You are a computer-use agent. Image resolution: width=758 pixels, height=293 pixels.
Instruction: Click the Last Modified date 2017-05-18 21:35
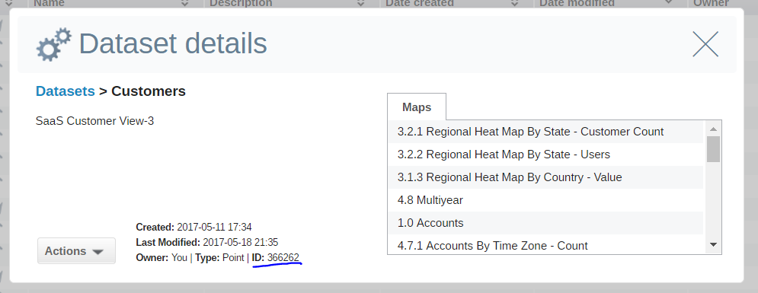[240, 242]
